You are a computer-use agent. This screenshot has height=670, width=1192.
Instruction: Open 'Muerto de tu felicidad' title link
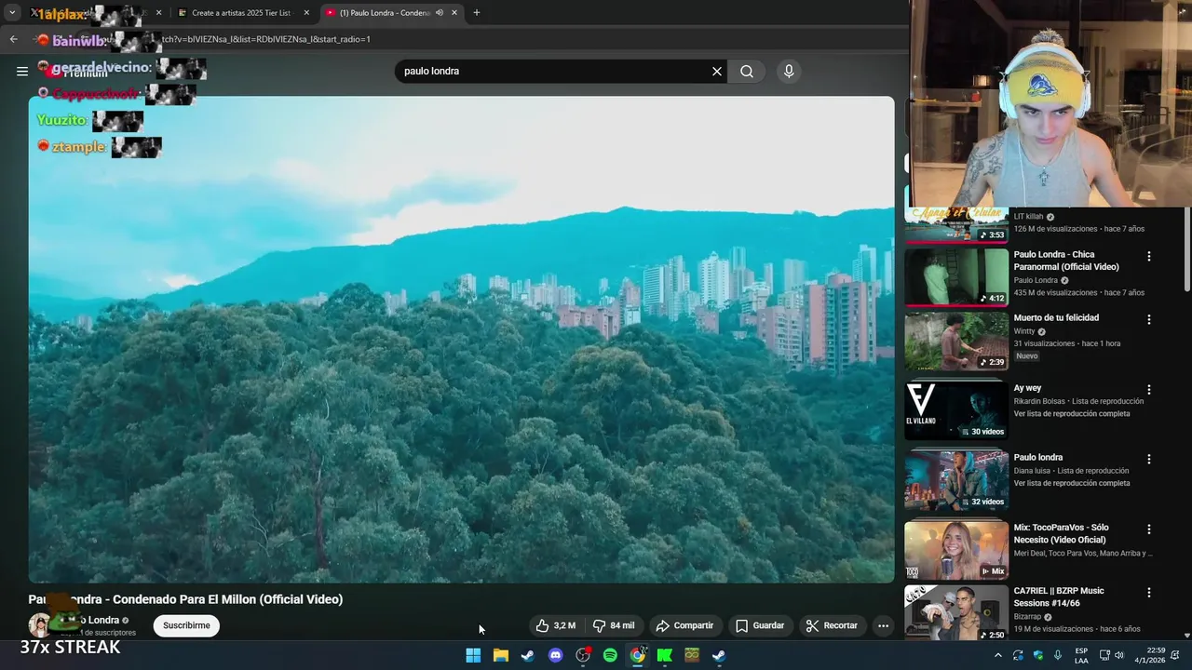pyautogui.click(x=1056, y=318)
